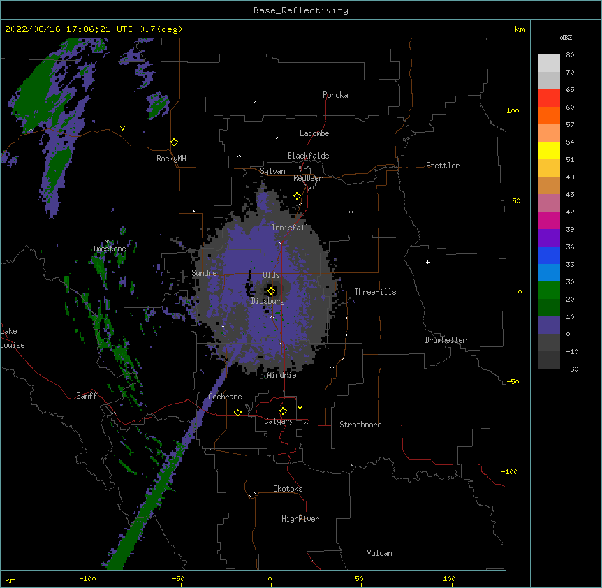Click the Olds town label
The width and height of the screenshot is (602, 588).
coord(271,275)
